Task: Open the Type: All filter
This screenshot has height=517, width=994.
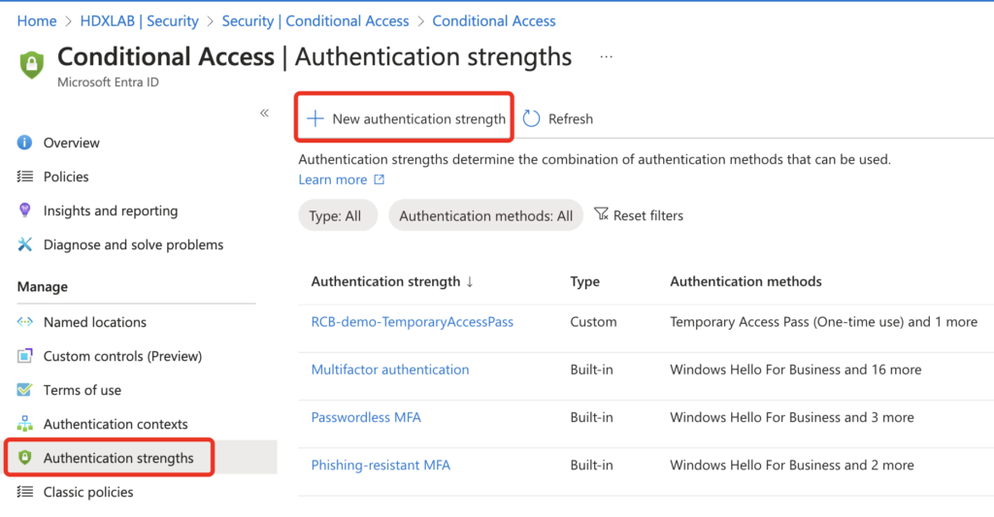Action: [335, 215]
